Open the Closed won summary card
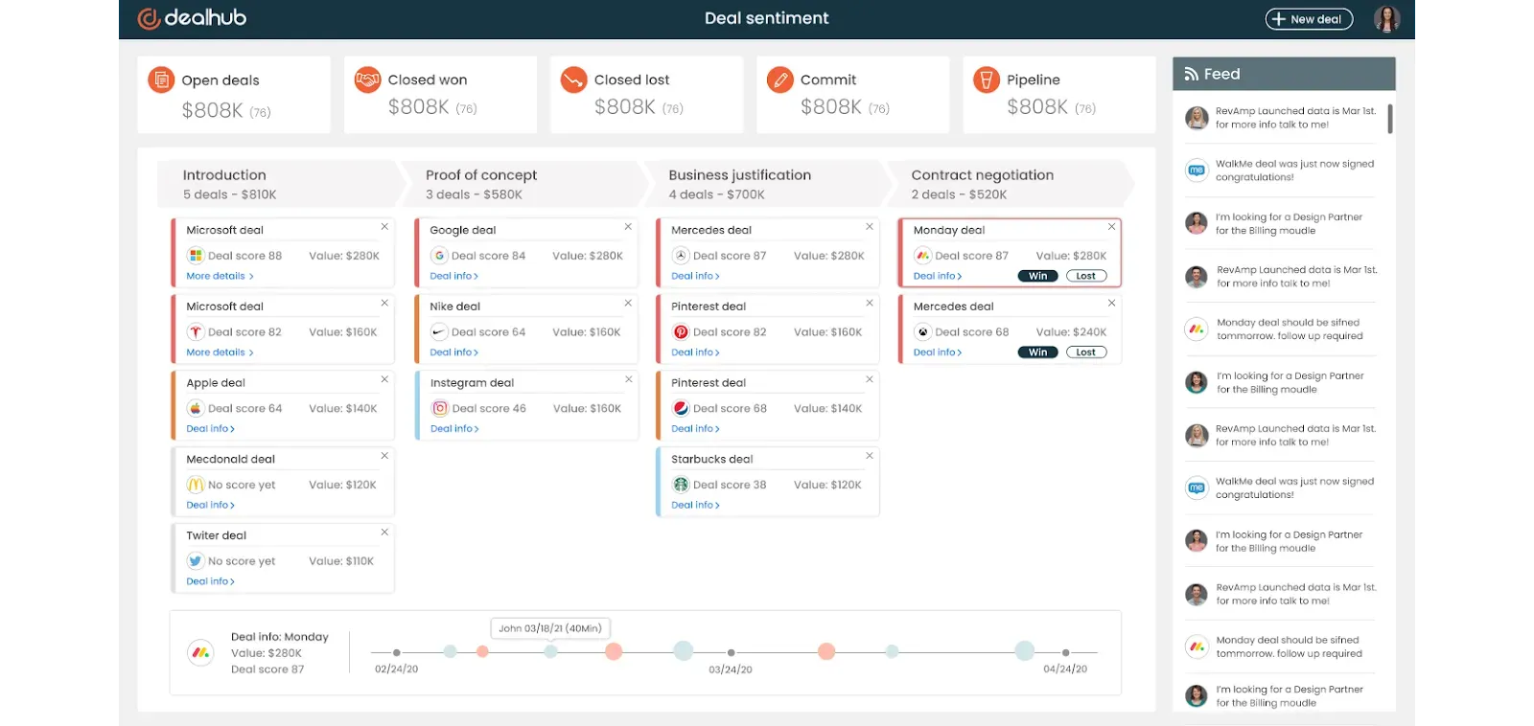 coord(440,94)
